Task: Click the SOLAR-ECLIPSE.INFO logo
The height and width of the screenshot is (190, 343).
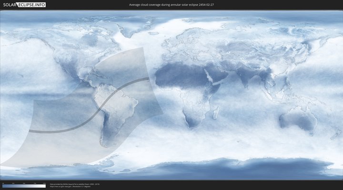Action: coord(24,5)
